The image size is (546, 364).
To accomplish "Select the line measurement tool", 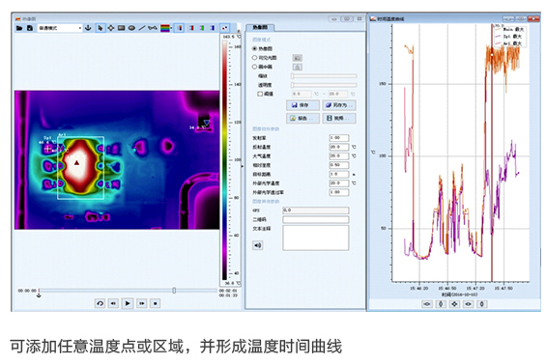I will (142, 28).
